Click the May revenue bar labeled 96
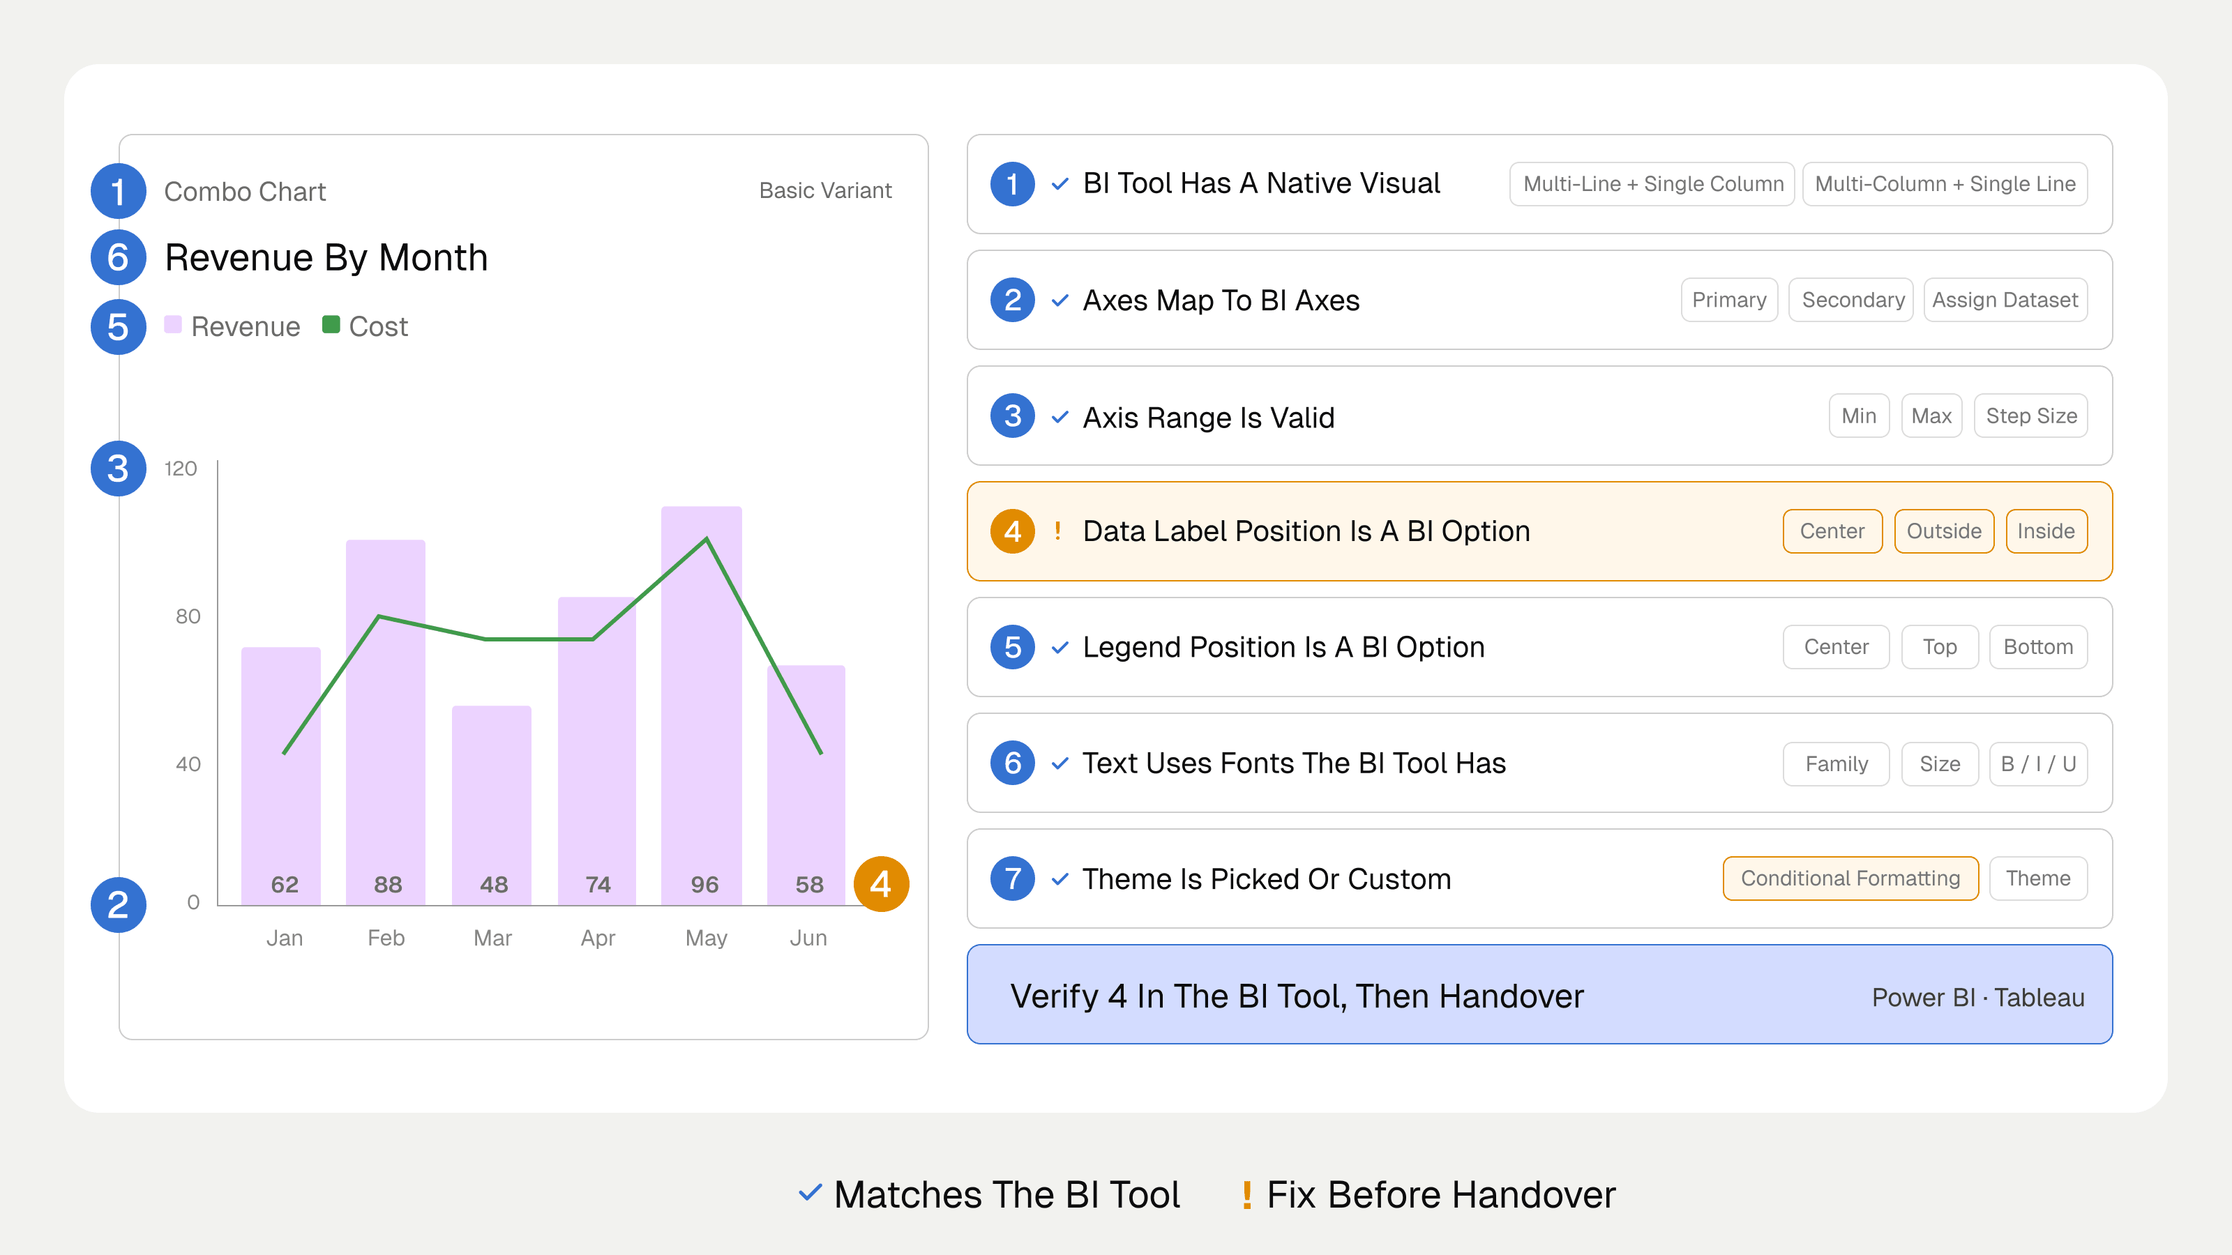2232x1255 pixels. tap(702, 706)
